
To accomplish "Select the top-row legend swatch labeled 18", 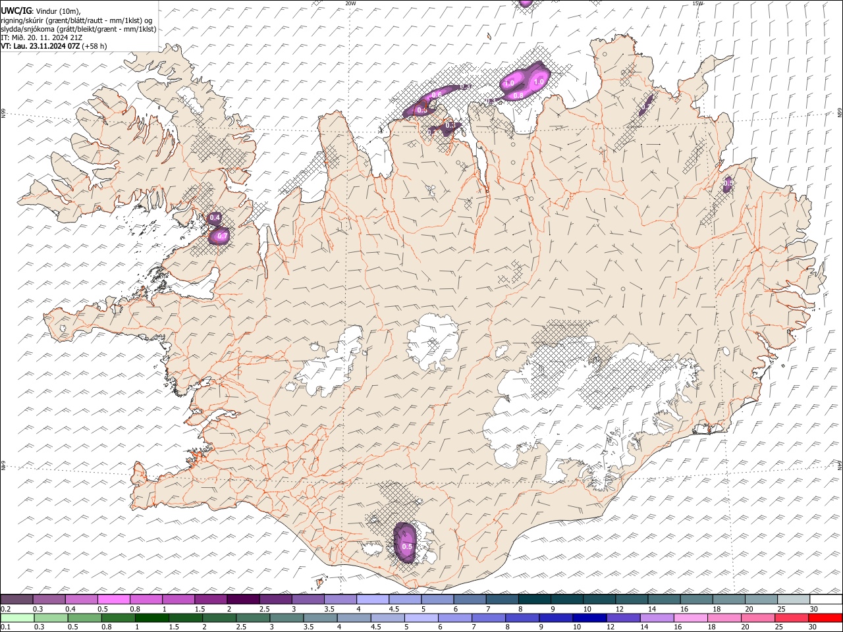I will pyautogui.click(x=730, y=600).
